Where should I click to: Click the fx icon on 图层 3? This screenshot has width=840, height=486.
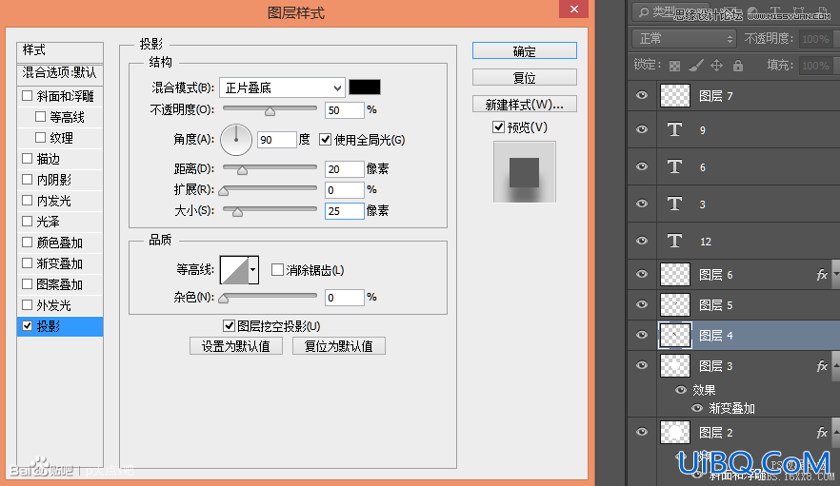click(x=822, y=366)
